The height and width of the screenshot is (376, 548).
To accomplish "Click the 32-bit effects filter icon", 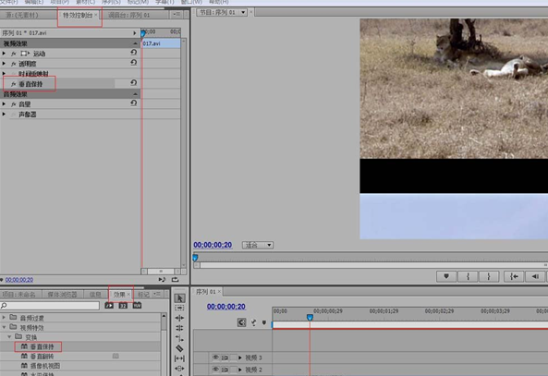I will (x=123, y=306).
